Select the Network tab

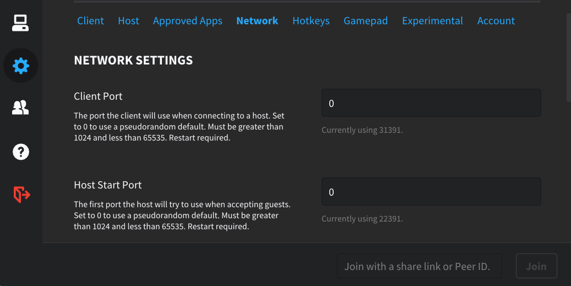click(257, 21)
